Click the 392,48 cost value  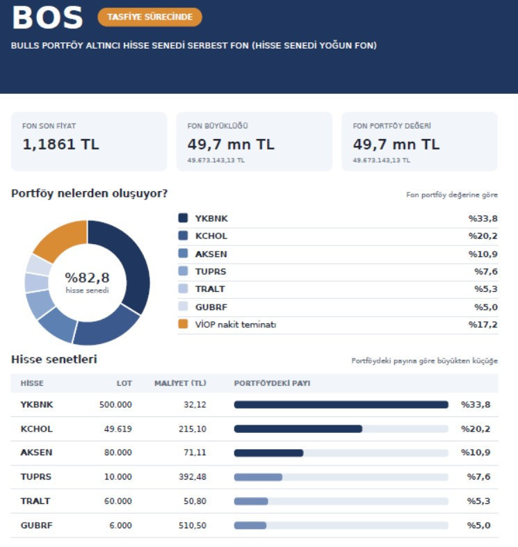pyautogui.click(x=193, y=477)
